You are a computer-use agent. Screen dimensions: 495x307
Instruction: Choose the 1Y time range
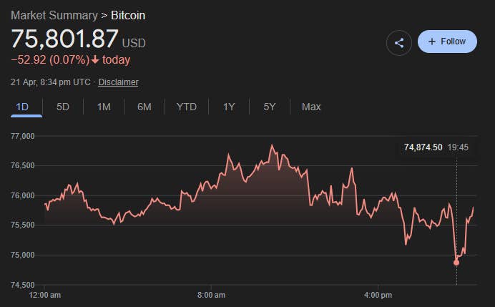(x=229, y=107)
